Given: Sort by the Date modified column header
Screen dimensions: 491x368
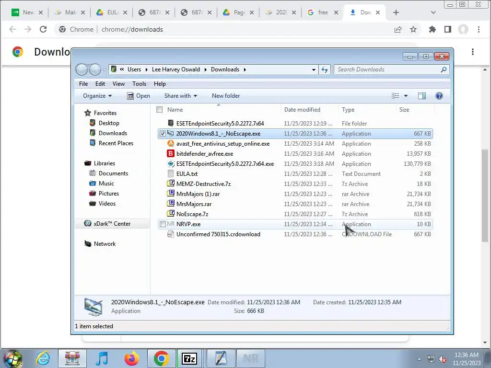Looking at the screenshot, I should pyautogui.click(x=310, y=110).
